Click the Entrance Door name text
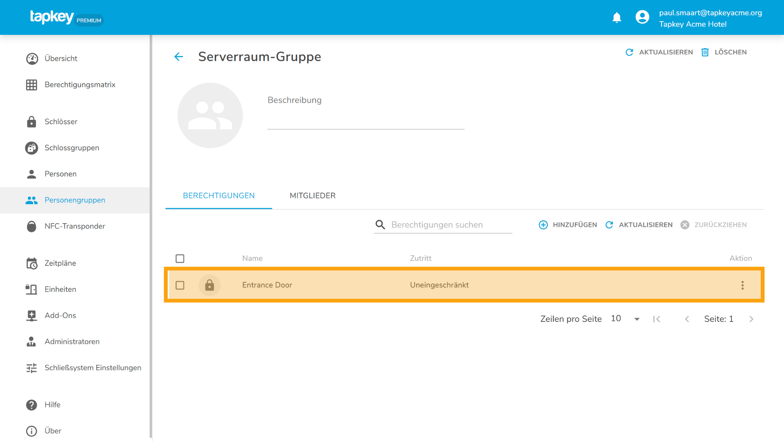This screenshot has height=441, width=784. pos(267,285)
